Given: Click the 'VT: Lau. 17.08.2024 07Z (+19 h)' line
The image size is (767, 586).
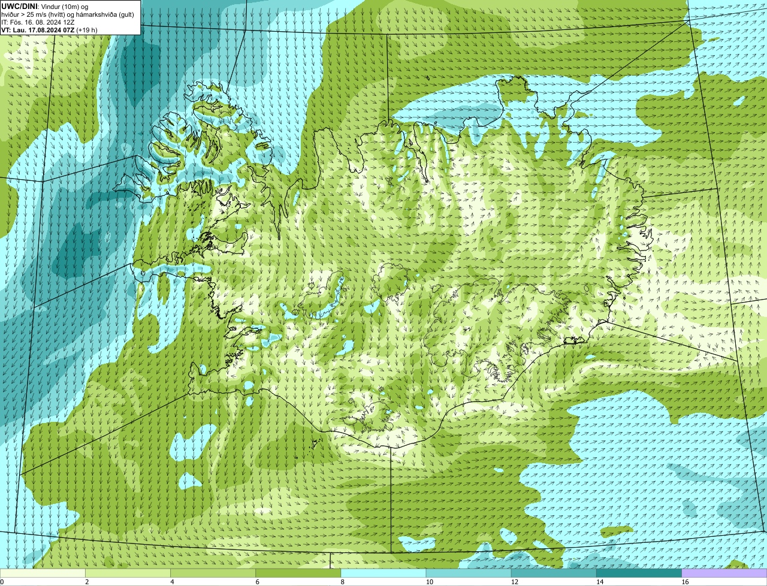Looking at the screenshot, I should pos(49,29).
